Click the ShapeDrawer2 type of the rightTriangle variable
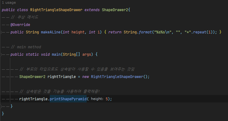The image size is (228, 121). coord(32,76)
